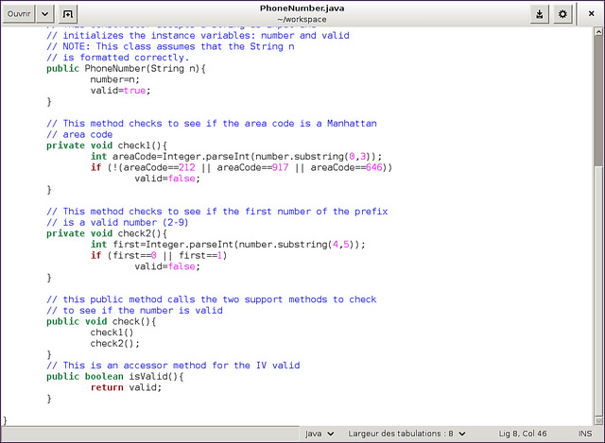Expand the Largeur des tabulations dropdown
This screenshot has width=605, height=443.
(407, 434)
